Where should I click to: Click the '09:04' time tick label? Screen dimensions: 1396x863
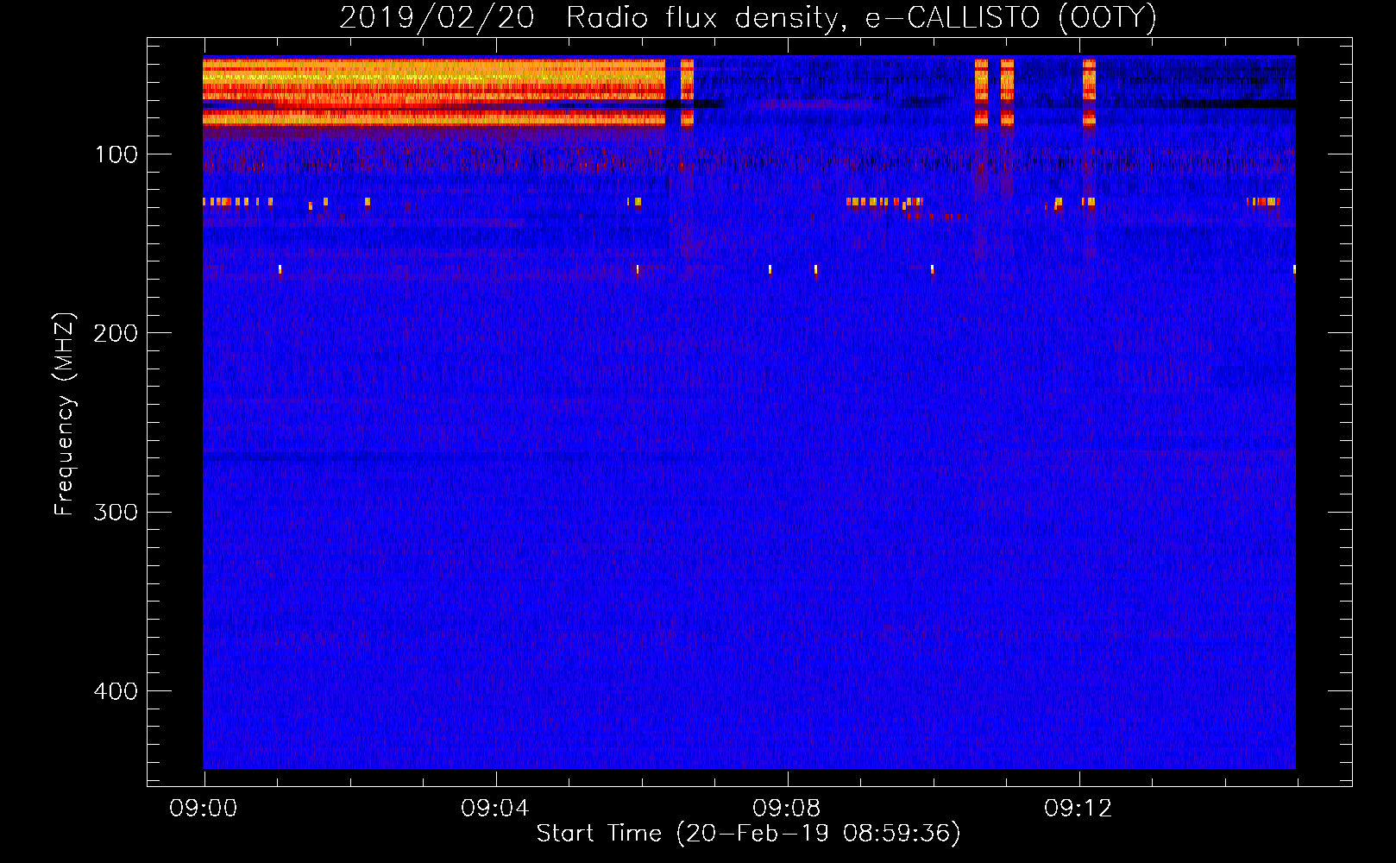point(494,809)
